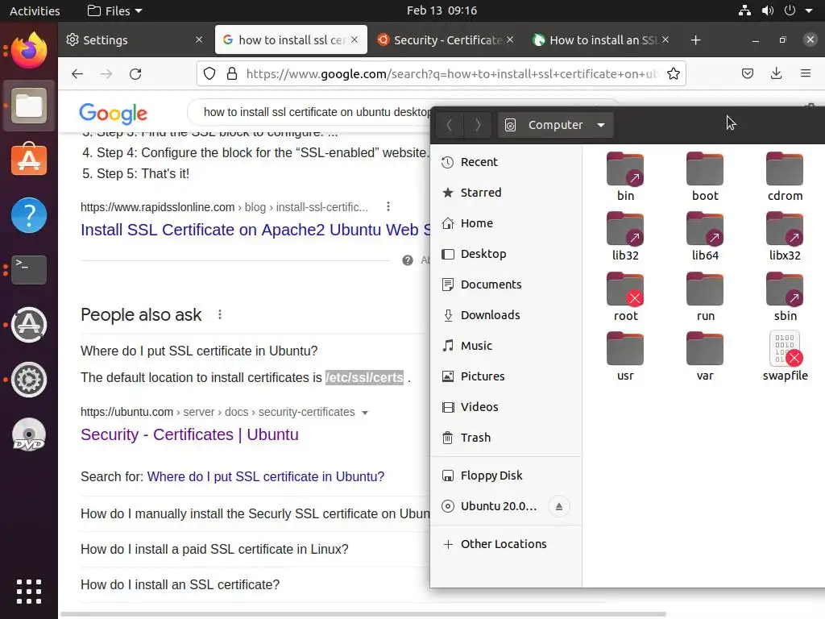Click Firefox reload page button
825x619 pixels.
(135, 73)
